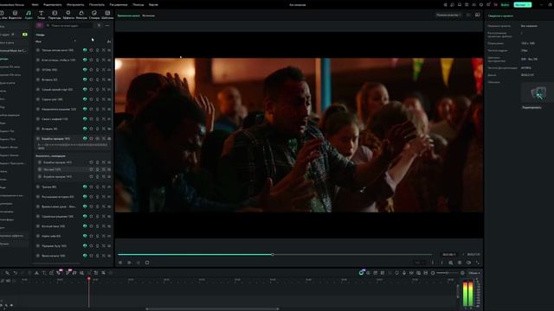Click the project thumbnail in the right panel

click(x=538, y=92)
